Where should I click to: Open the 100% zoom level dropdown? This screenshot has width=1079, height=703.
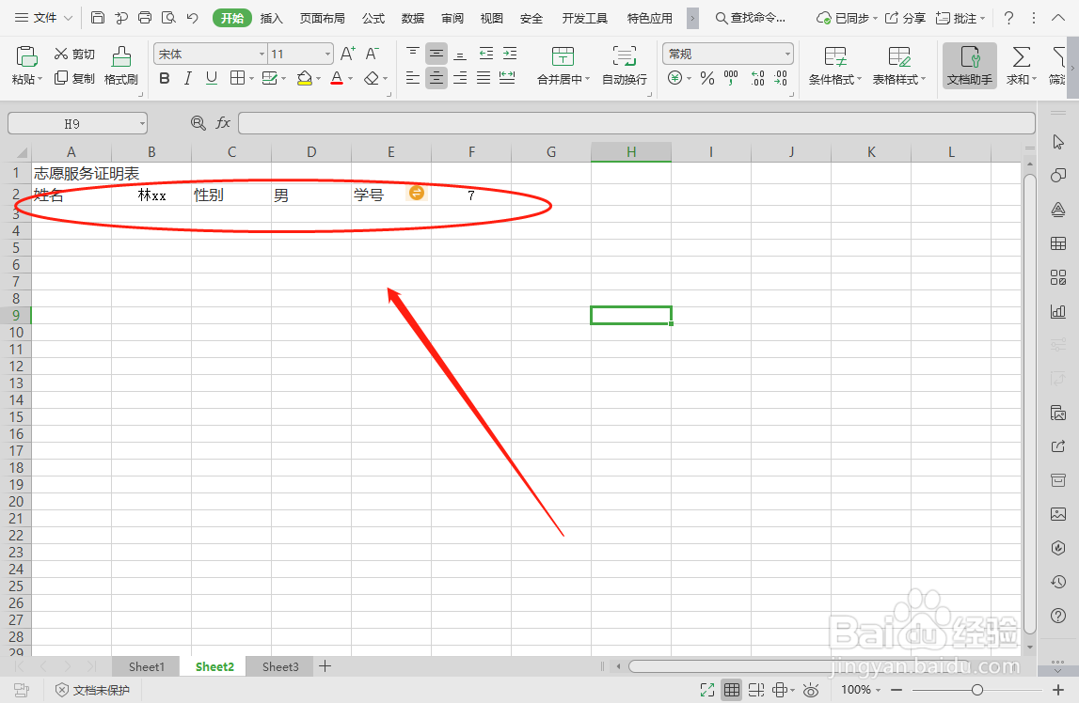860,690
